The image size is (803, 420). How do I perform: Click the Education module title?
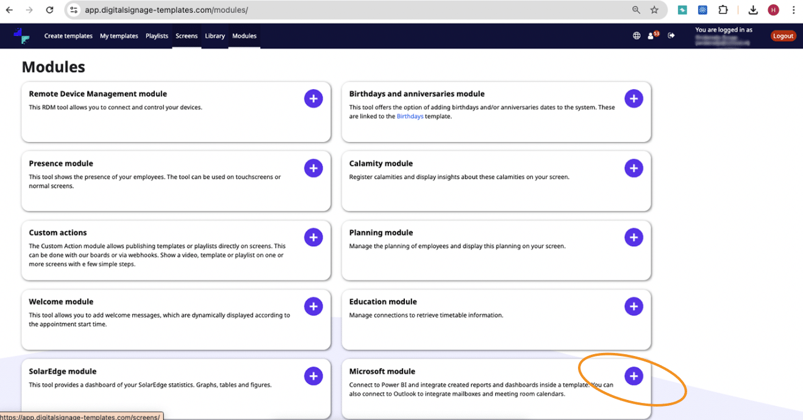[383, 302]
